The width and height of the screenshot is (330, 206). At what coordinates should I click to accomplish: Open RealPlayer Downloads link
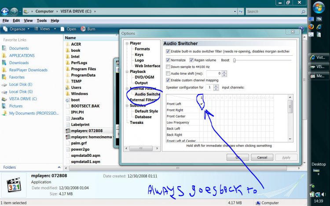(28, 70)
